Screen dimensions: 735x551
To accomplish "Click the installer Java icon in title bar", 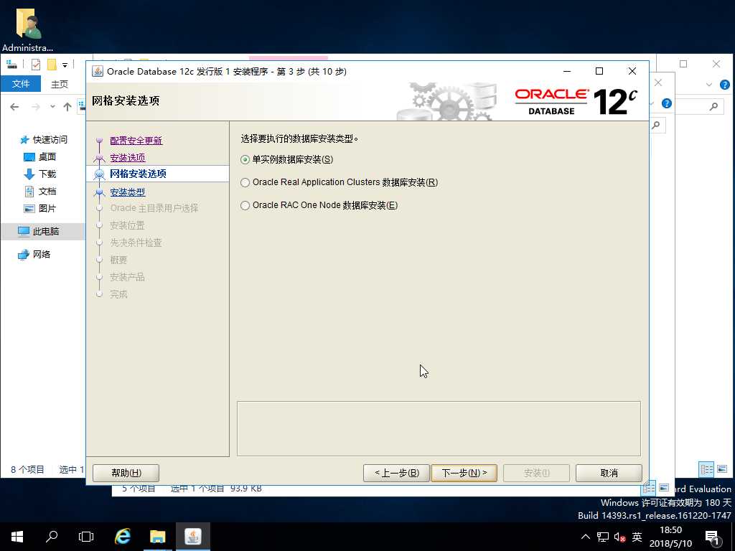I will pyautogui.click(x=98, y=71).
